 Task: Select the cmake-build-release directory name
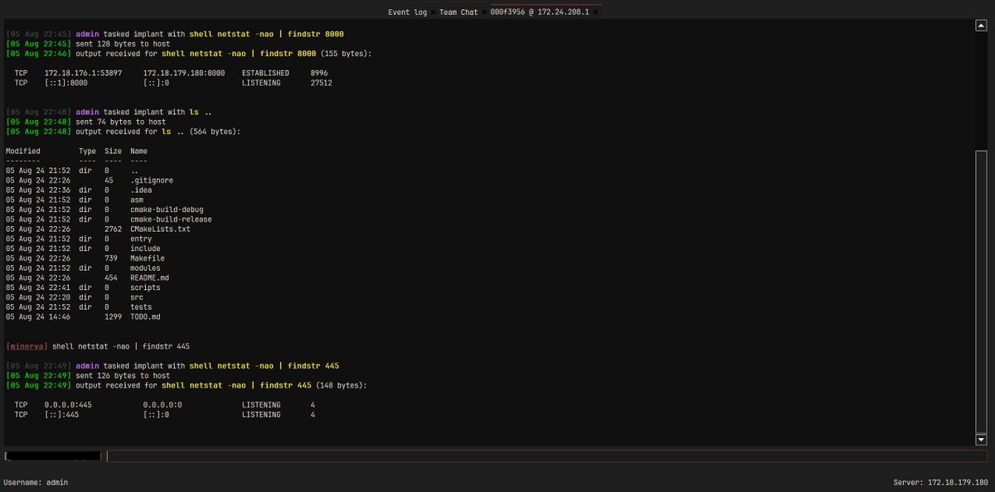171,219
